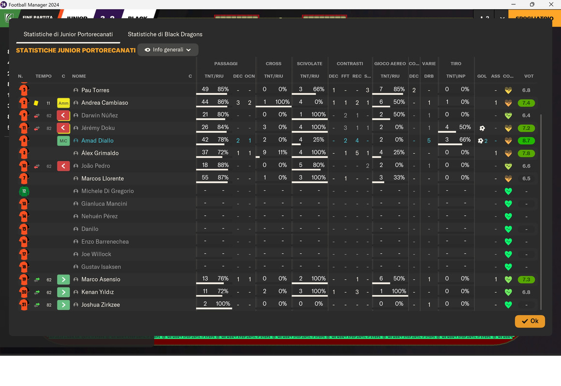
Task: Click Kenan Yıldız's name
Action: pyautogui.click(x=97, y=292)
